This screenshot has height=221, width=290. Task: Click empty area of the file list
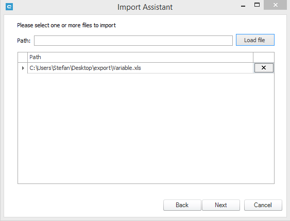coord(146,128)
